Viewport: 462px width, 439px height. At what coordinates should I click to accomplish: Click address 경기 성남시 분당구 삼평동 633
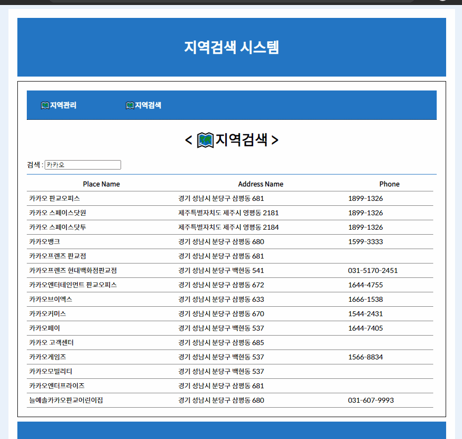pos(221,299)
